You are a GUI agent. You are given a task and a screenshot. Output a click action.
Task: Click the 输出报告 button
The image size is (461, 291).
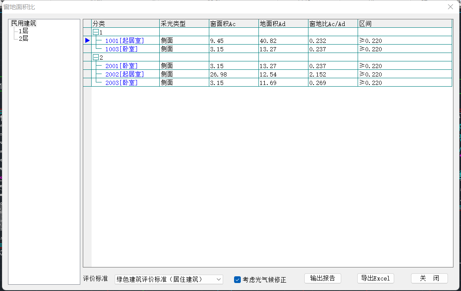tap(322, 278)
